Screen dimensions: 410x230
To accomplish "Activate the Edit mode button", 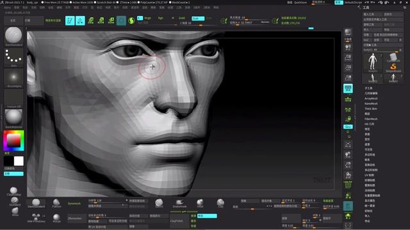I will click(70, 20).
